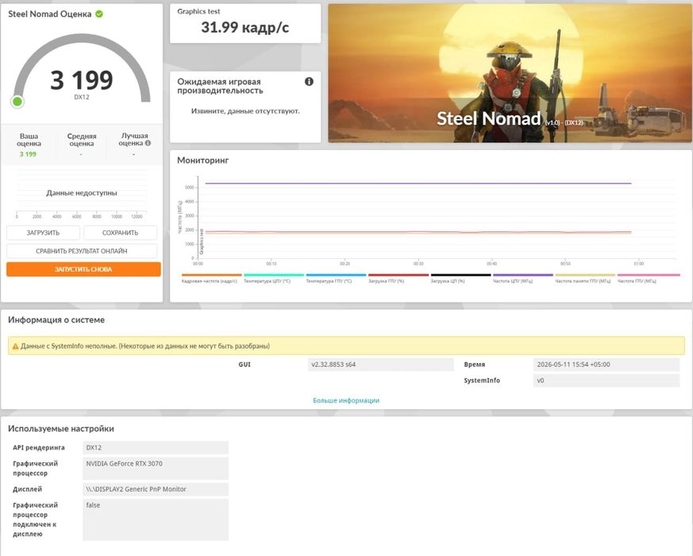The image size is (693, 556).
Task: Select the NVIDIA GeForce RTX 3070 field
Action: 156,469
